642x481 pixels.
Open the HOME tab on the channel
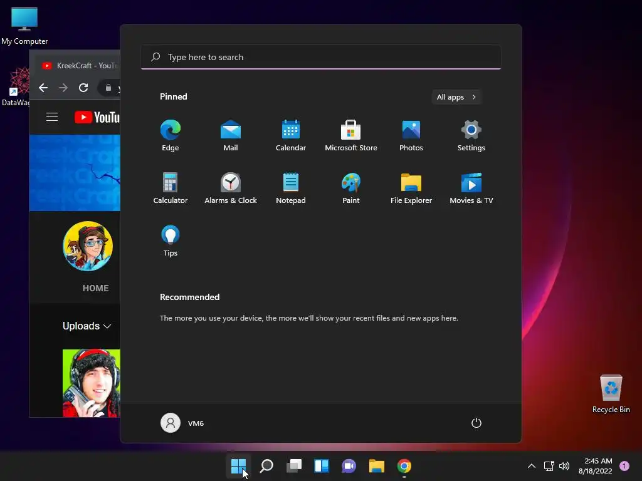tap(95, 288)
